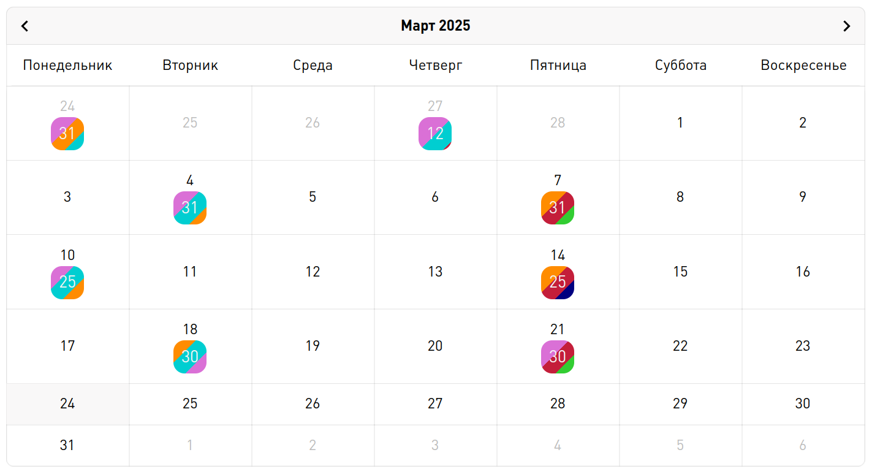The height and width of the screenshot is (474, 872).
Task: Open badge 25 on March 10
Action: [67, 283]
